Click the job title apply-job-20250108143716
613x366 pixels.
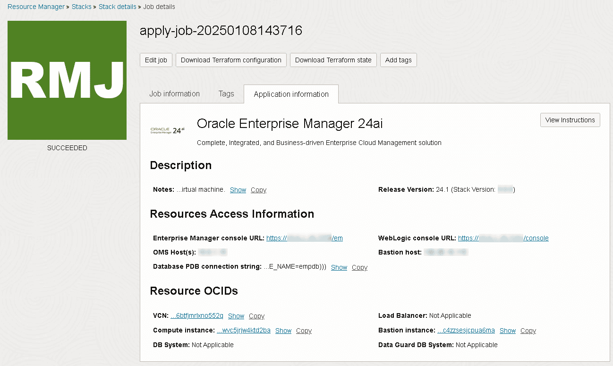coord(221,31)
